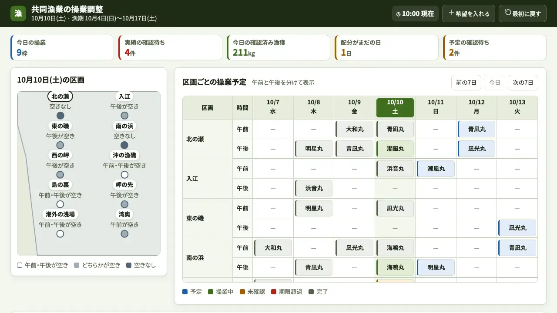
Task: Select 東の磯 marker dot on map
Action: pos(60,145)
